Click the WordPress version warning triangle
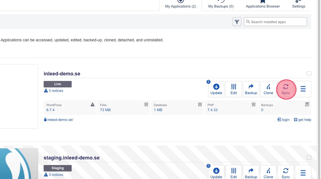Image resolution: width=321 pixels, height=179 pixels. [93, 105]
